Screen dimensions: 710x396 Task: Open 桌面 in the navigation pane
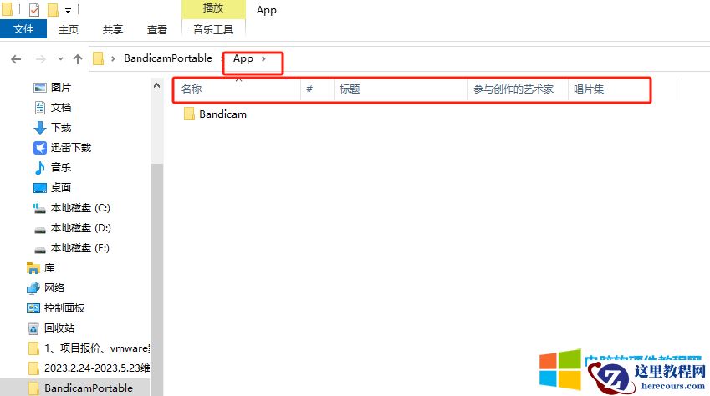(61, 187)
